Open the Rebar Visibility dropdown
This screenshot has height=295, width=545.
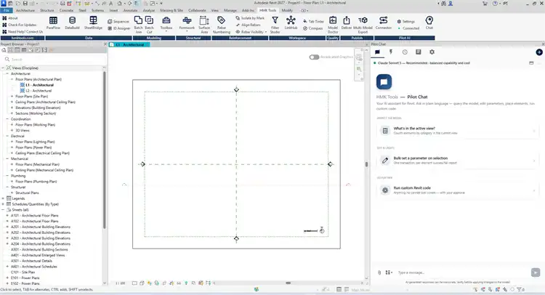pyautogui.click(x=251, y=32)
